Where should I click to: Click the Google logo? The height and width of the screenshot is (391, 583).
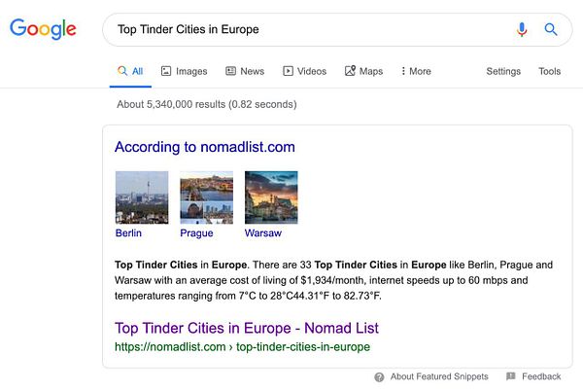[x=43, y=29]
